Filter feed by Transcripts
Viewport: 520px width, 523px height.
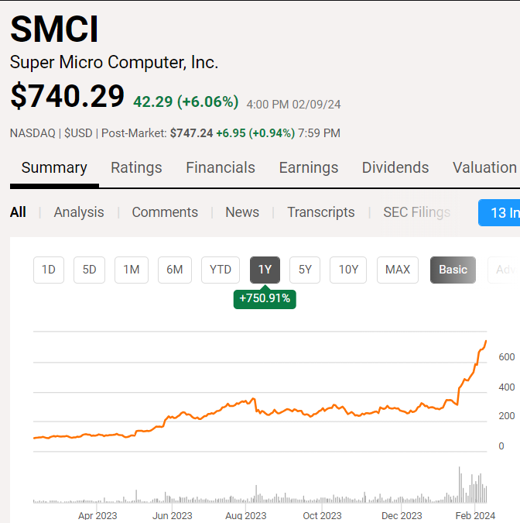coord(321,212)
